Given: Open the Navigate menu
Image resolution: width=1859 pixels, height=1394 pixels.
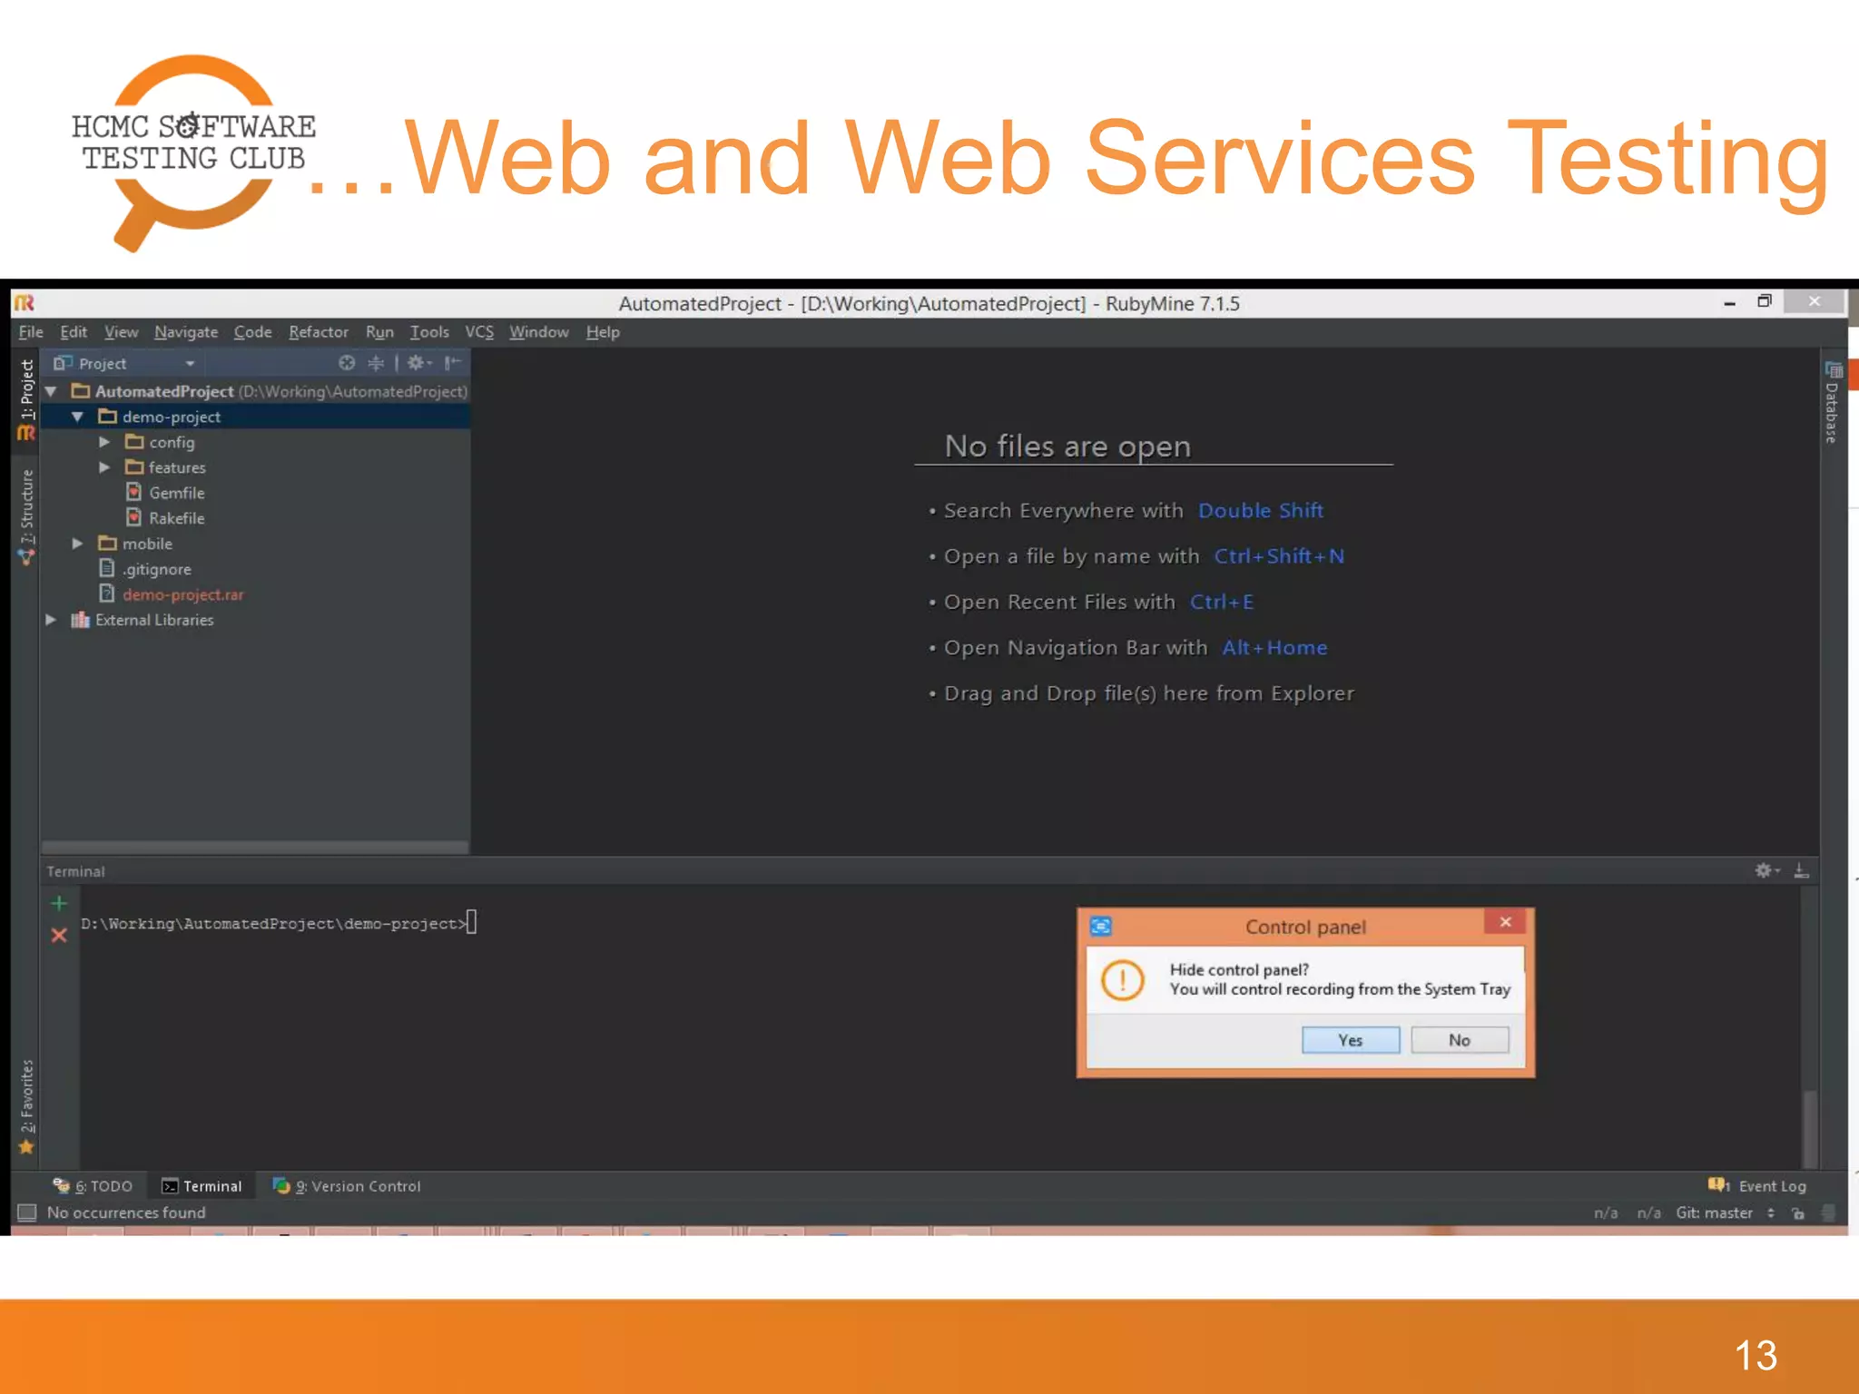Looking at the screenshot, I should point(186,332).
